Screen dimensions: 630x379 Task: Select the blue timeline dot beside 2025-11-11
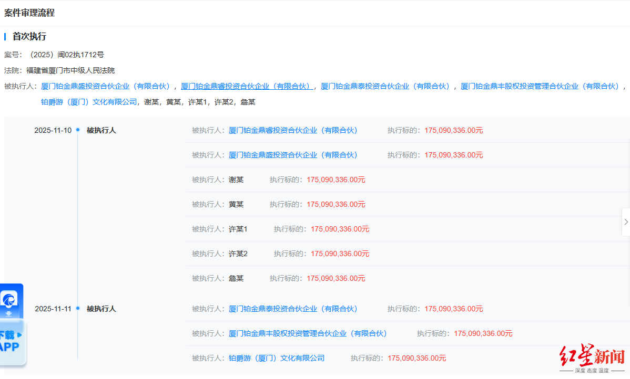click(x=77, y=309)
